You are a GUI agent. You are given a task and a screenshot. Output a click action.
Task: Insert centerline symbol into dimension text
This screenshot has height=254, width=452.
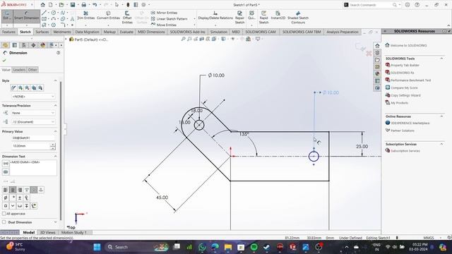pos(27,198)
